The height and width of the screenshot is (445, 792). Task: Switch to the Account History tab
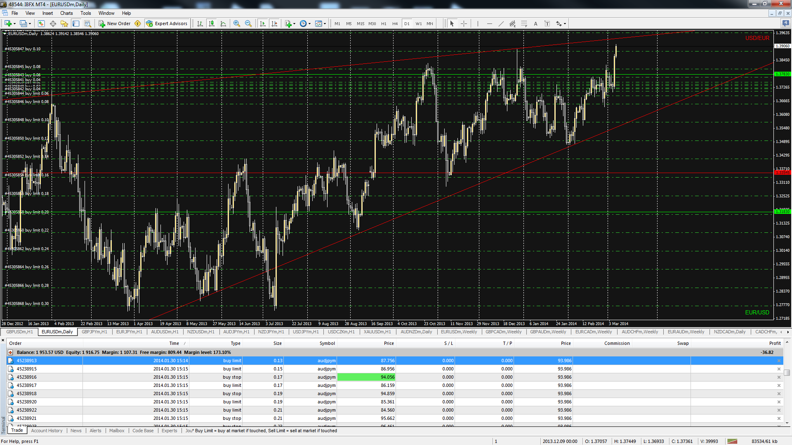point(47,431)
